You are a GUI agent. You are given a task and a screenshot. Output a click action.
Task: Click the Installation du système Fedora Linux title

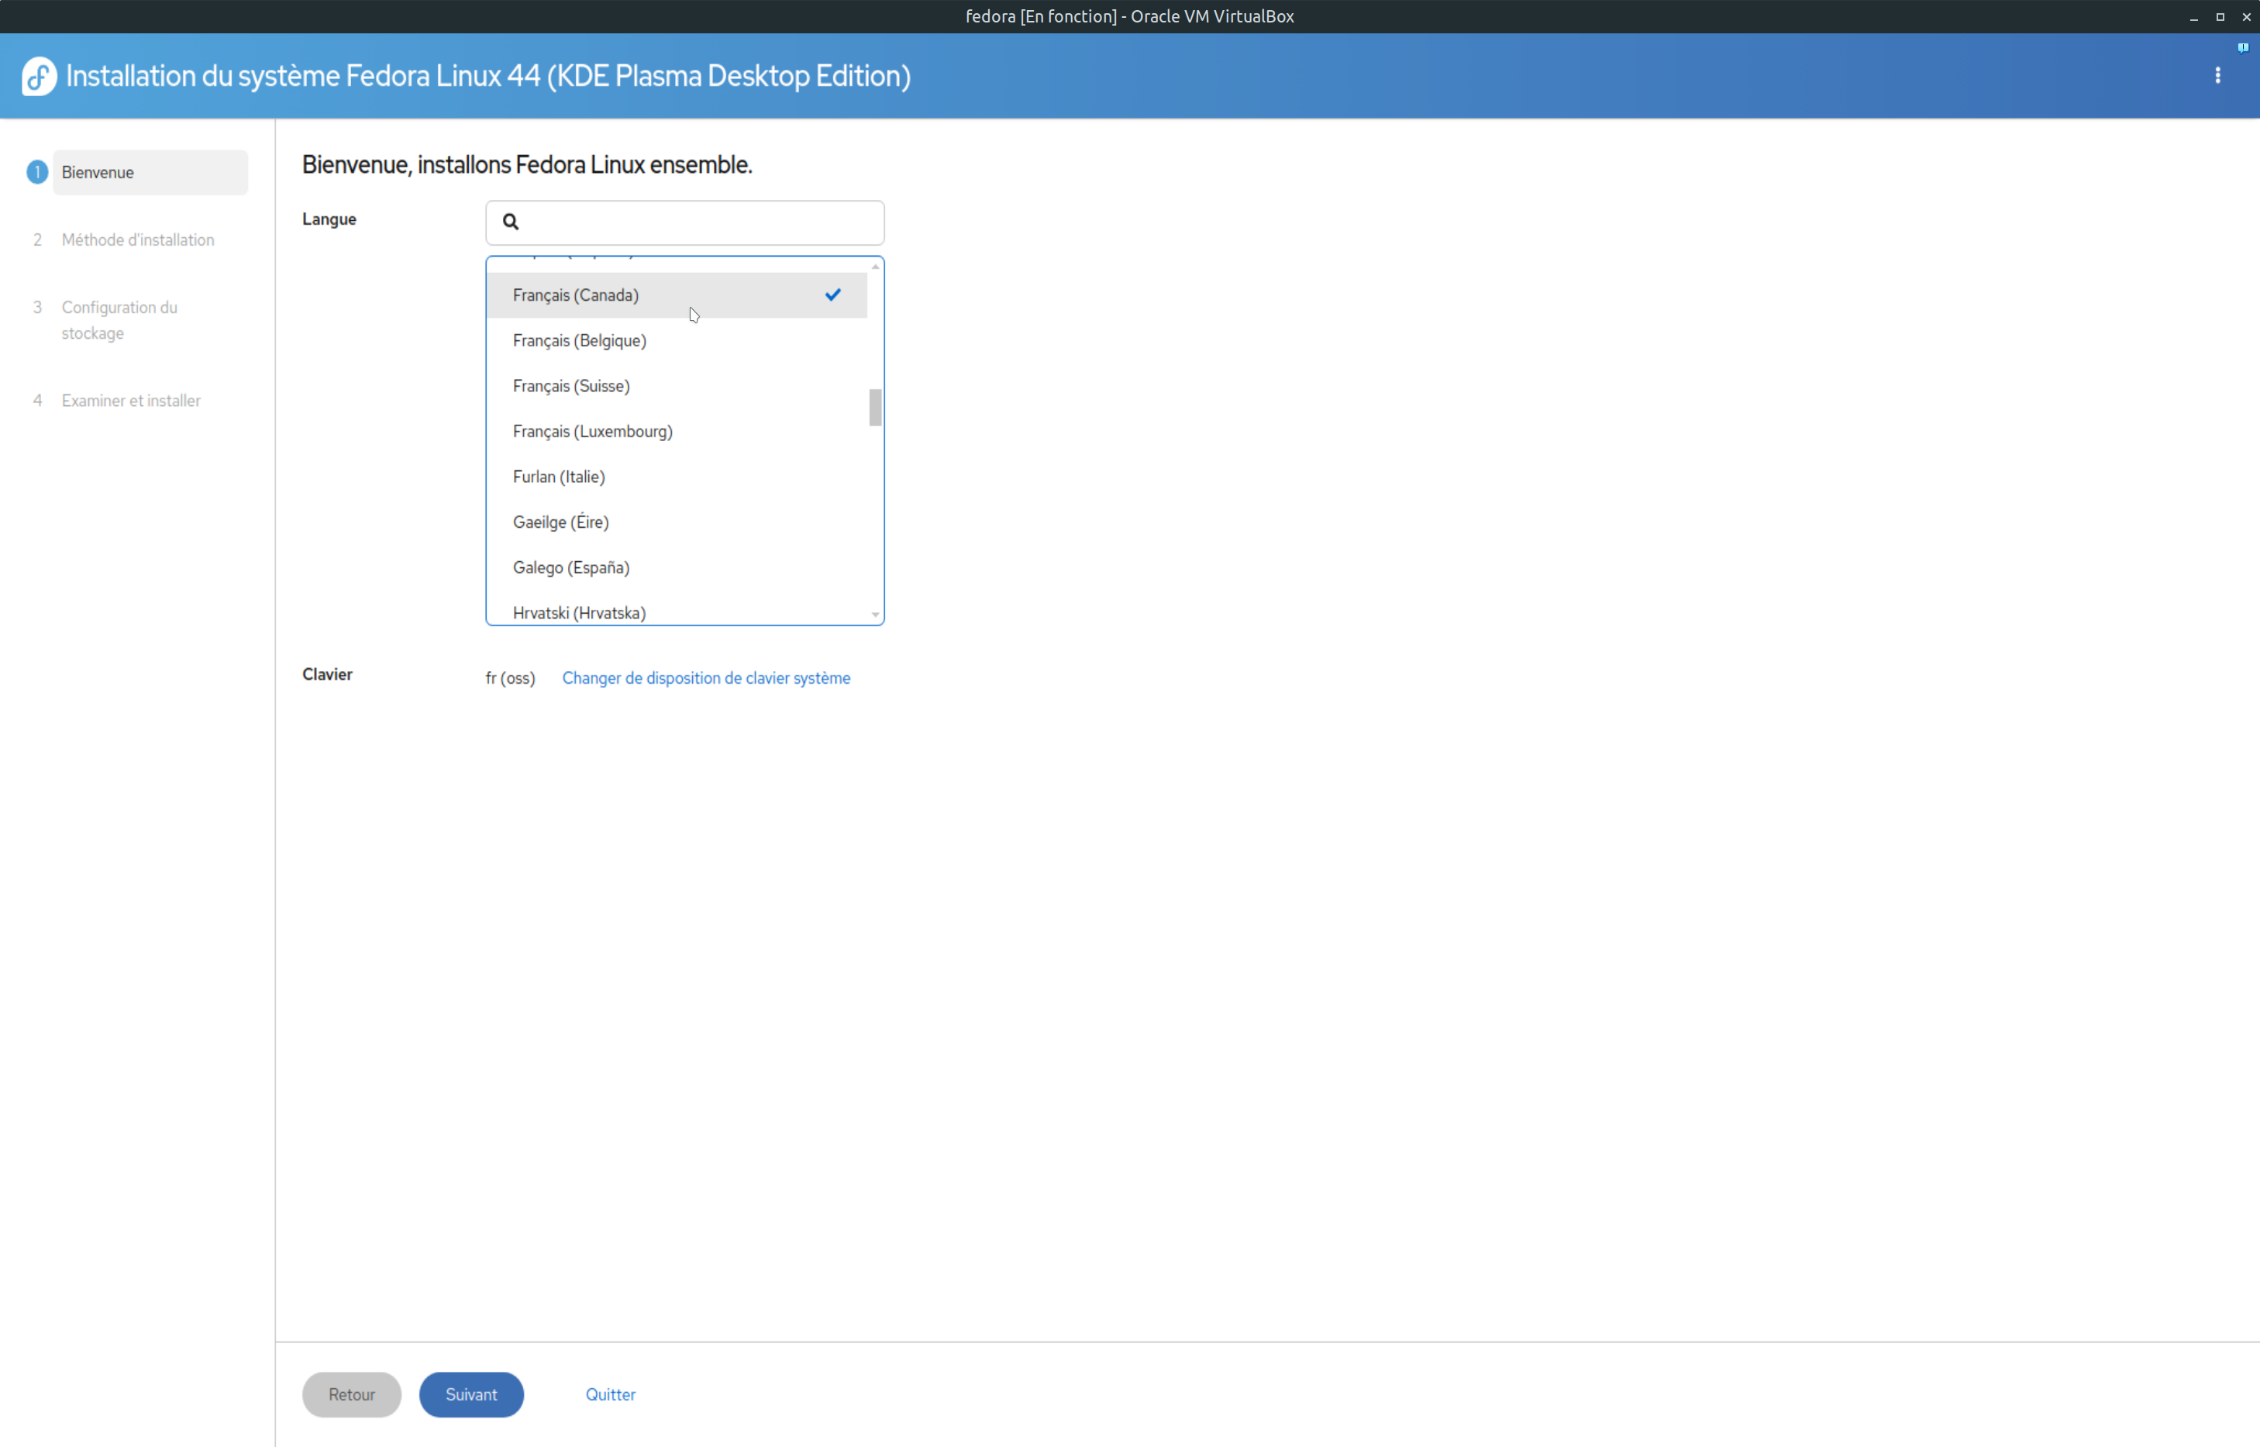[x=488, y=76]
